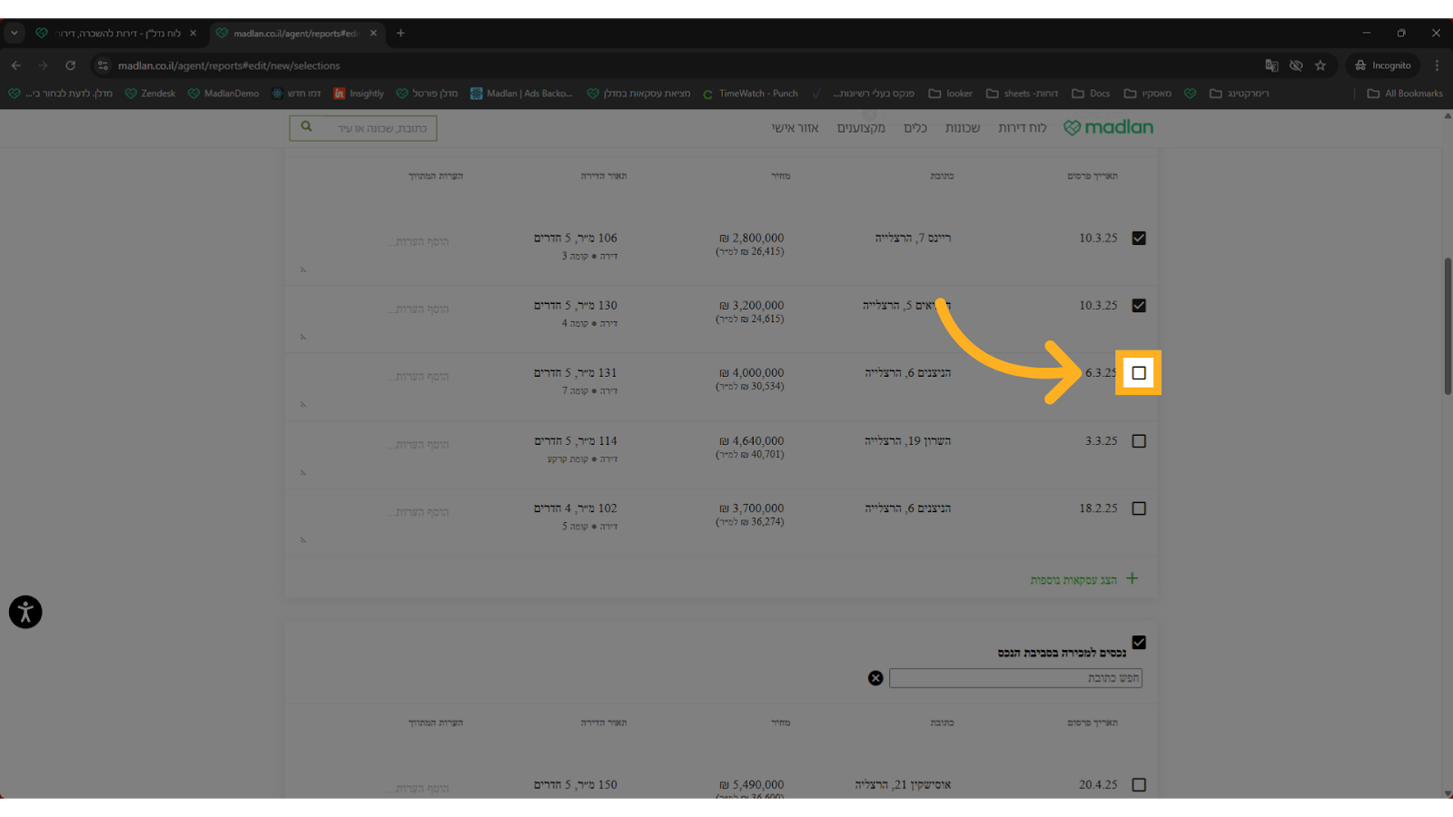
Task: Open the Chrome three-dots menu
Action: point(1437,65)
